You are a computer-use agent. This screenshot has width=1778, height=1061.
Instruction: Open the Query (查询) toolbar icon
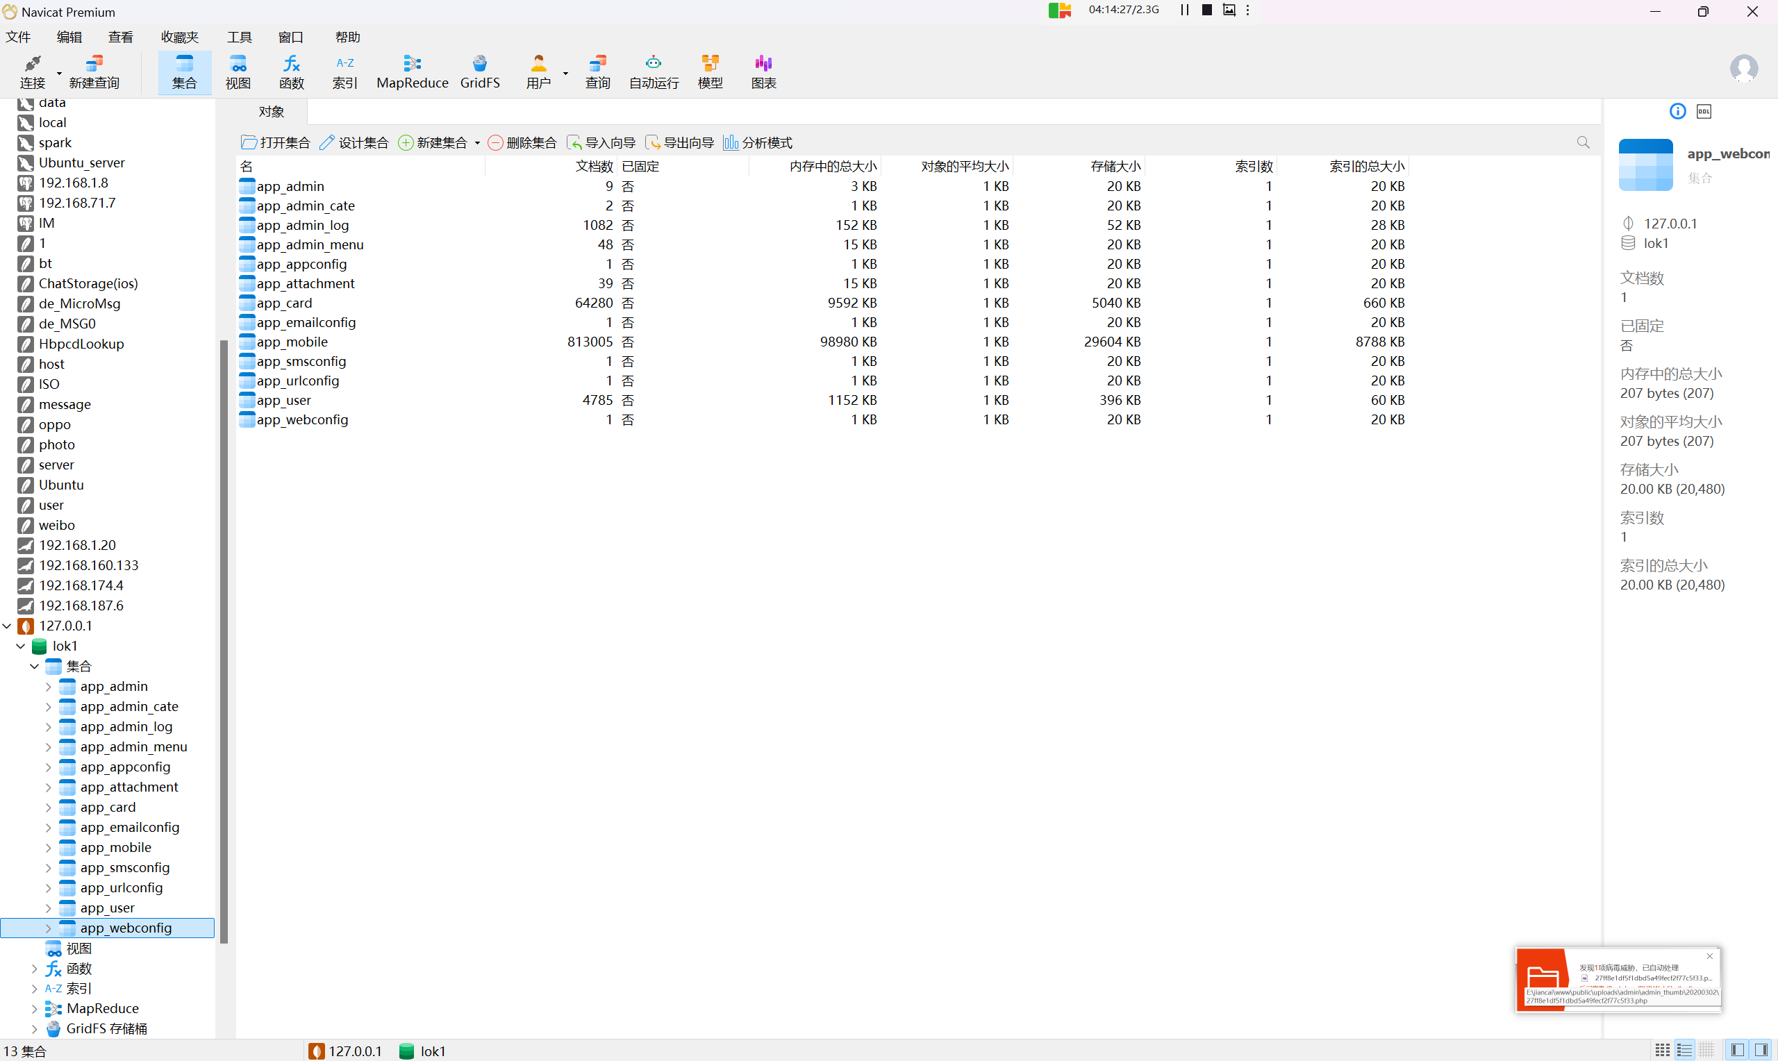pos(598,72)
